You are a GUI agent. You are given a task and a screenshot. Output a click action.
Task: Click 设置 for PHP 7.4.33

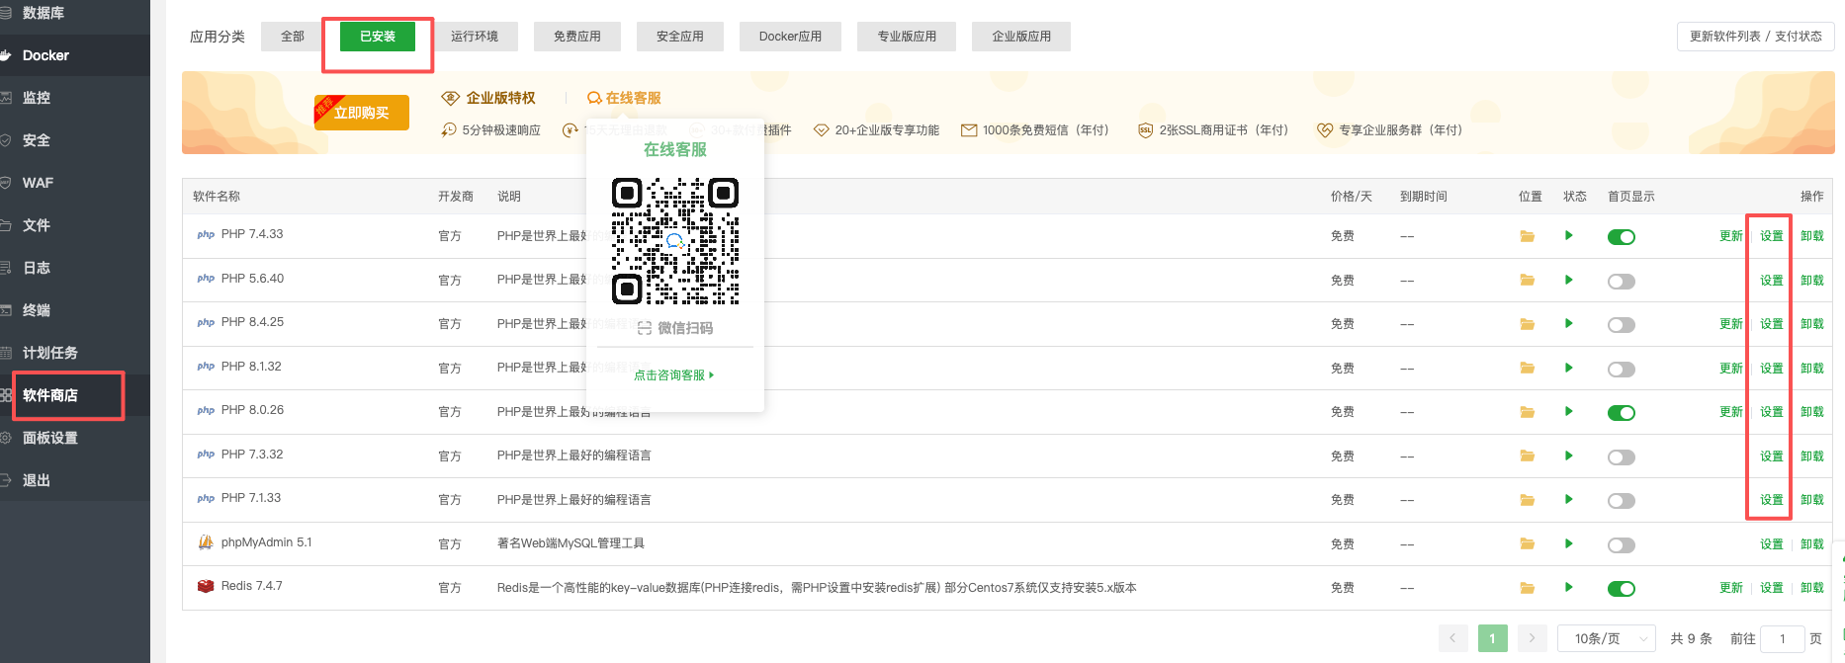click(x=1772, y=236)
